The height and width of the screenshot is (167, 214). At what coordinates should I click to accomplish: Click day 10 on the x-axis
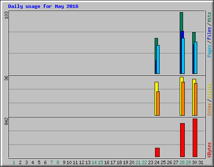tap(69, 162)
